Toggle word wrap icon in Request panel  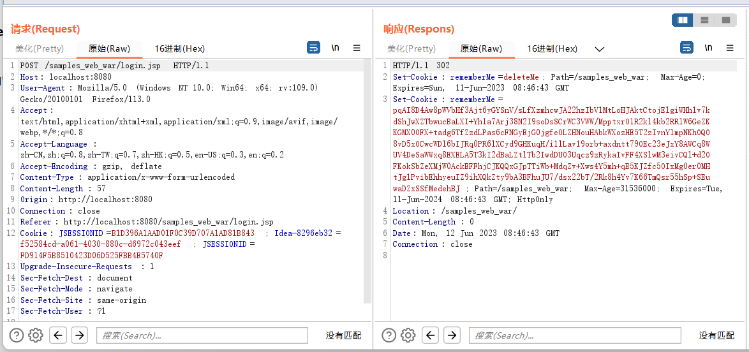coord(313,48)
